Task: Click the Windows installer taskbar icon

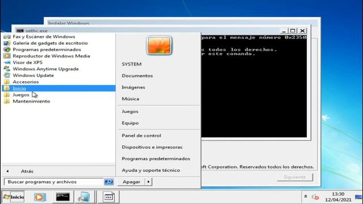Action: 84,197
